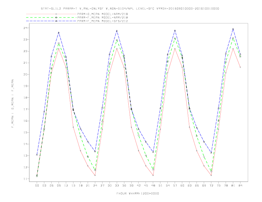The height and width of the screenshot is (202, 262).
Task: Click x-axis forecast hour label 45
Action: point(146,185)
